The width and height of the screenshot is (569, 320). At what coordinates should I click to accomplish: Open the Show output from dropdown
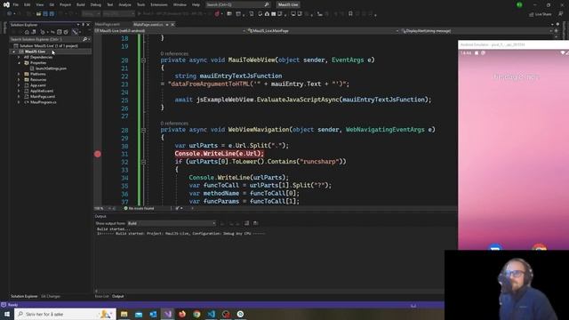172,223
